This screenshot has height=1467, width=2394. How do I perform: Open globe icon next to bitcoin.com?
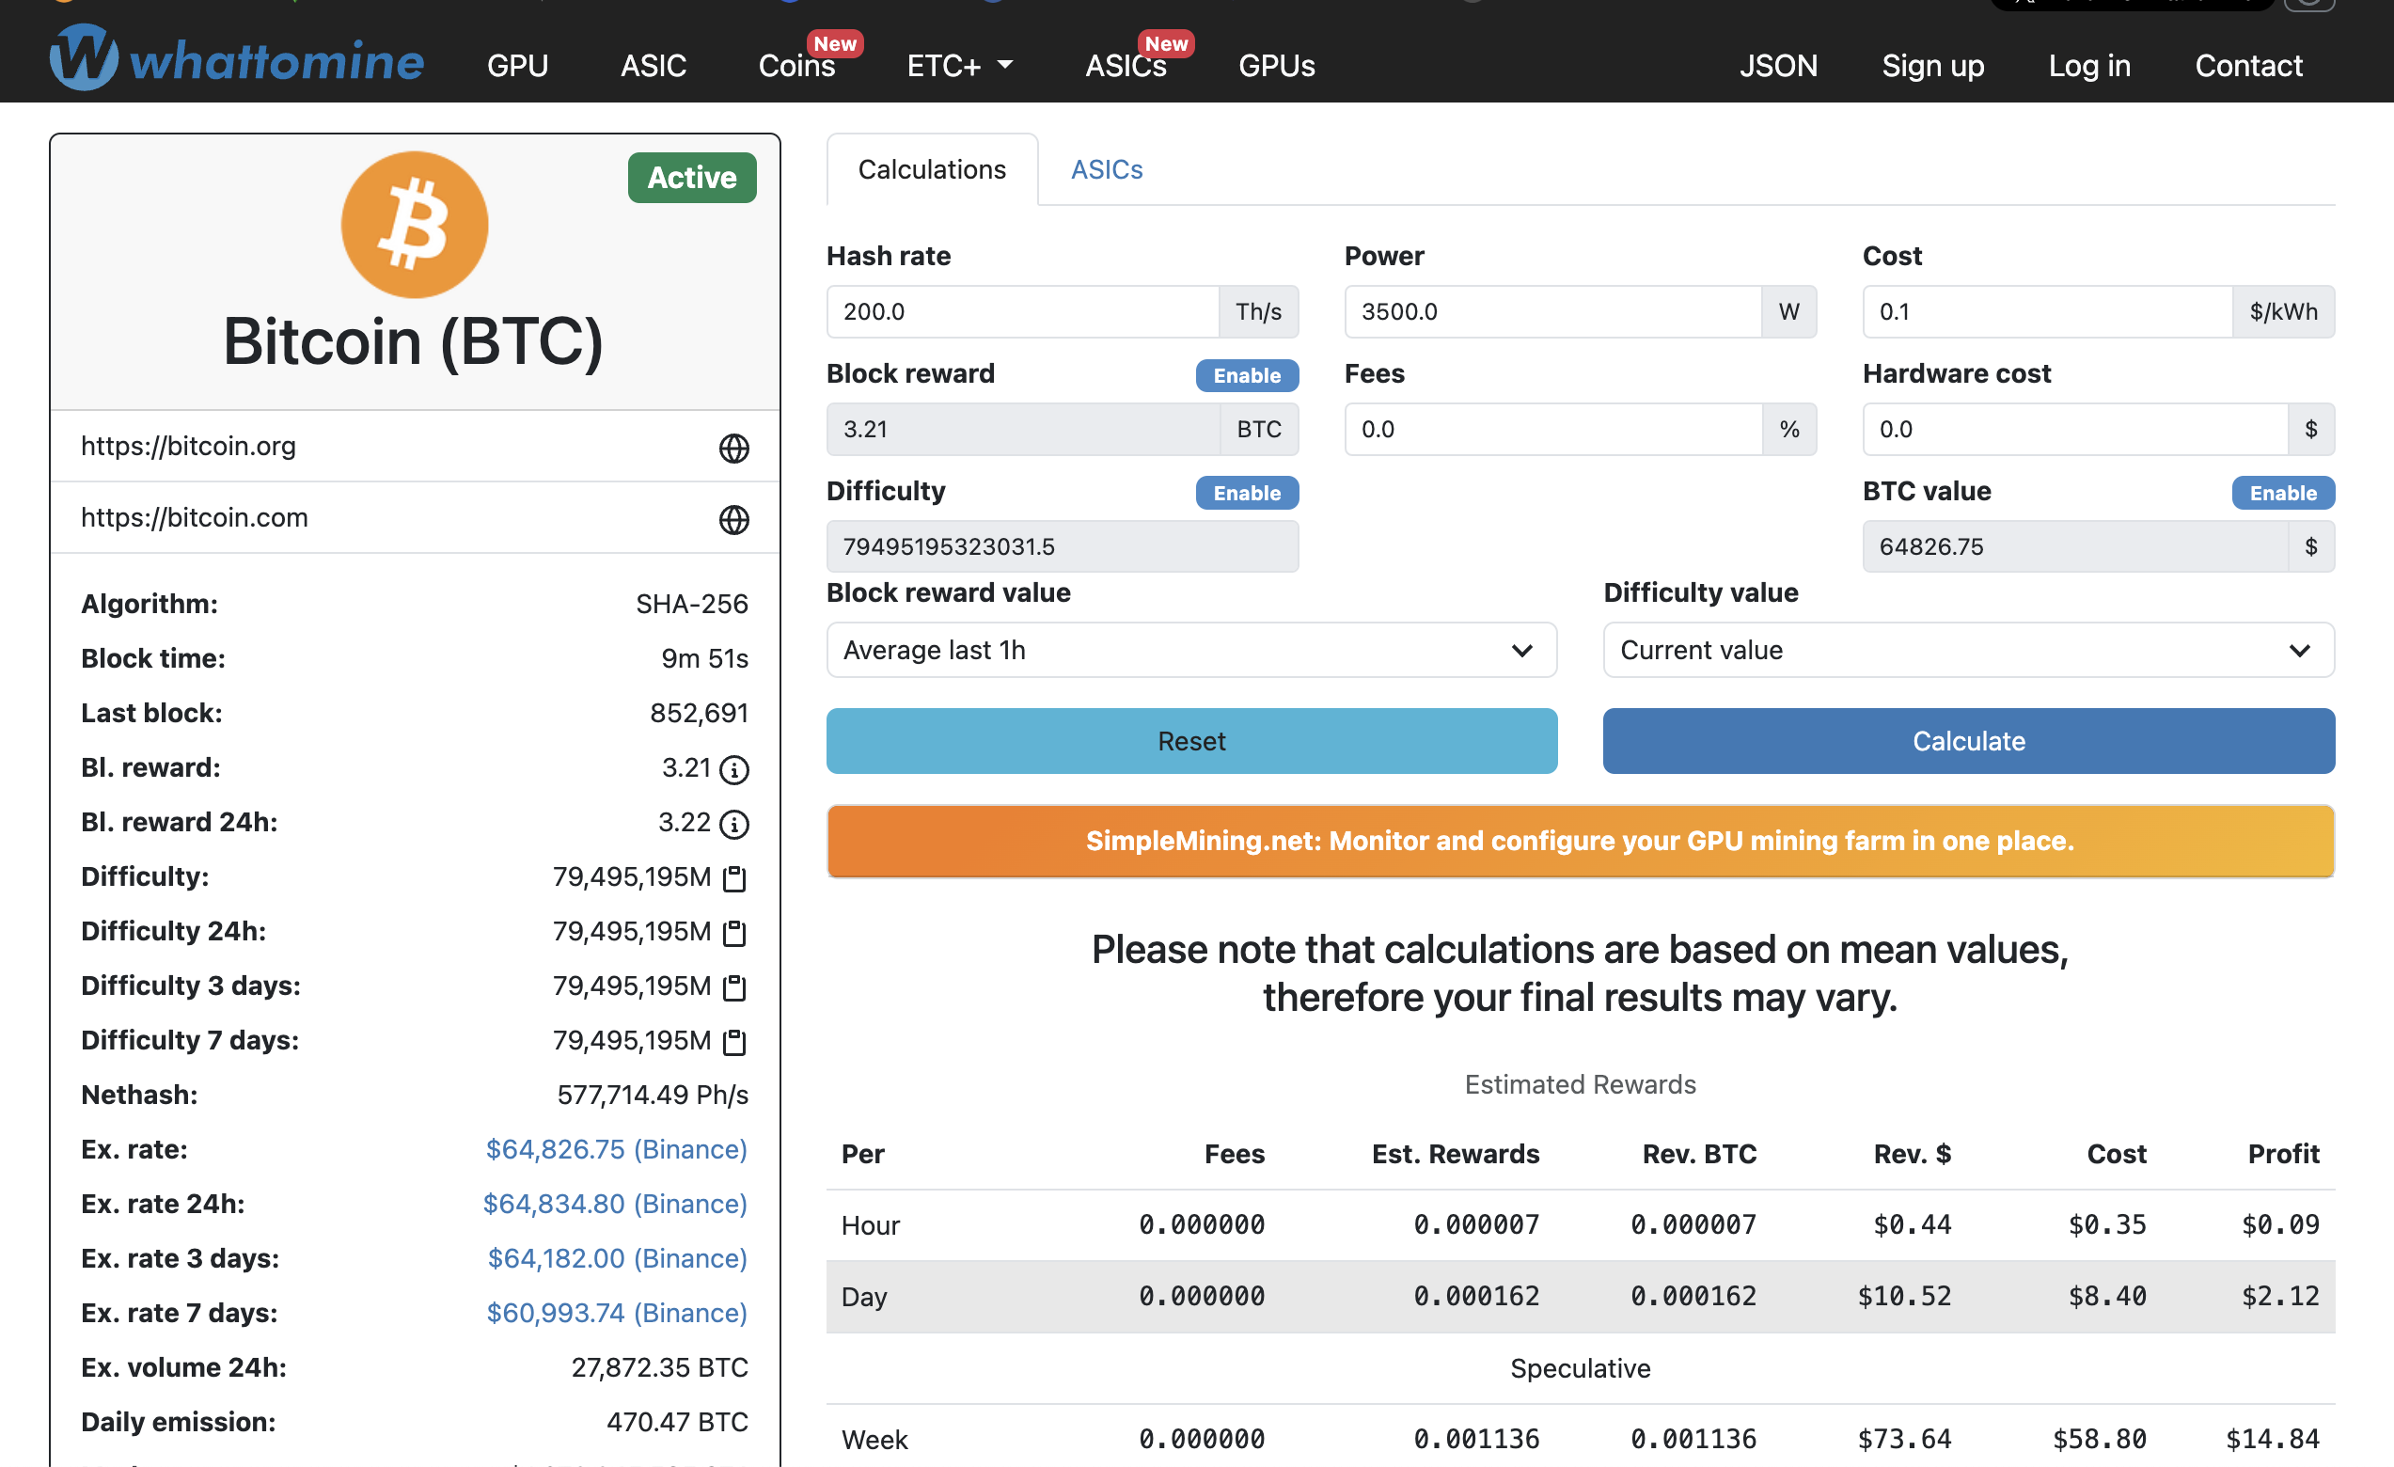(733, 520)
